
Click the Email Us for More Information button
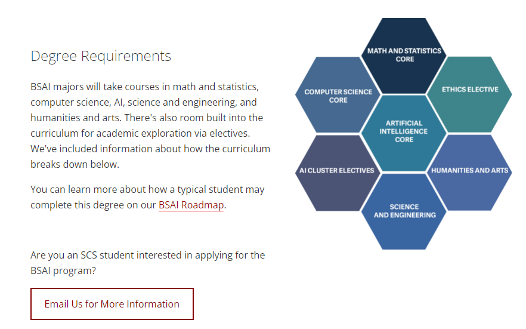tap(112, 304)
